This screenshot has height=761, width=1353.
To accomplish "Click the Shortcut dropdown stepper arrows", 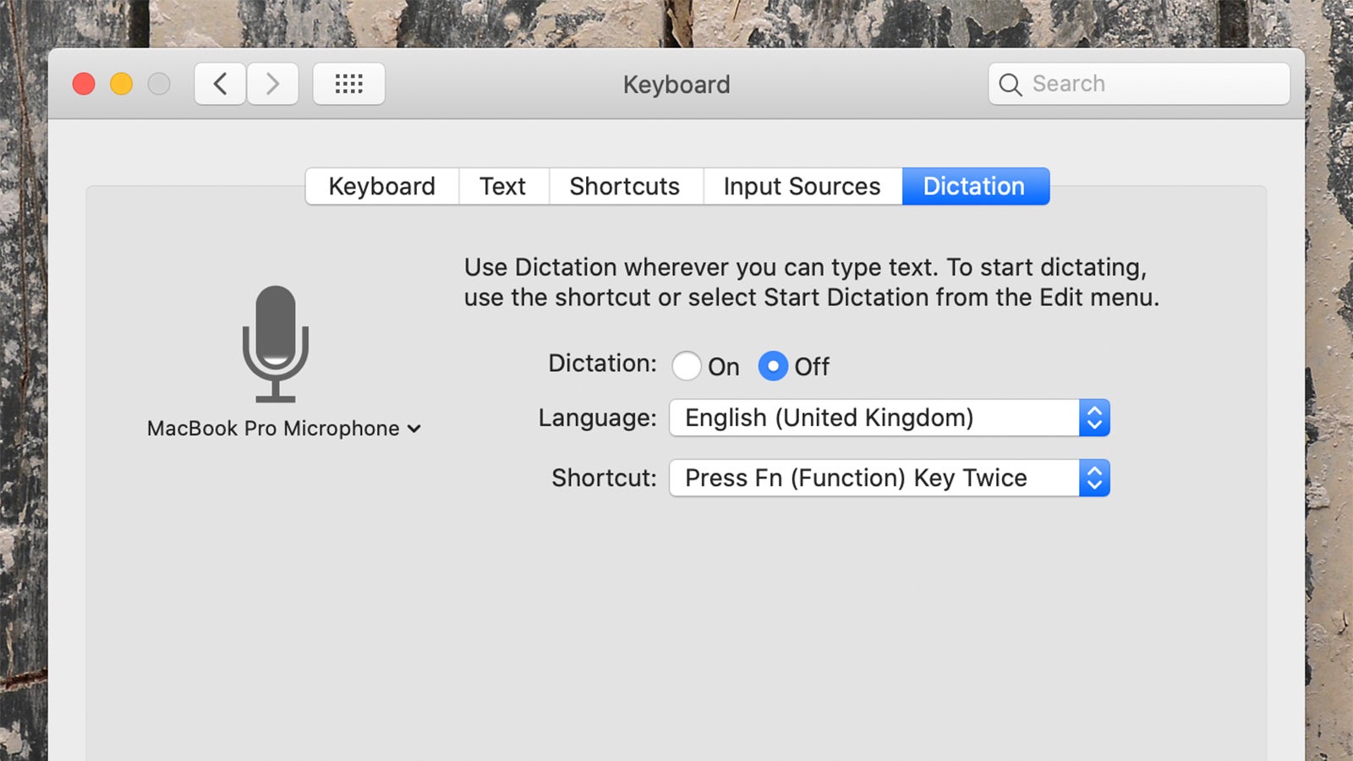I will pos(1095,478).
